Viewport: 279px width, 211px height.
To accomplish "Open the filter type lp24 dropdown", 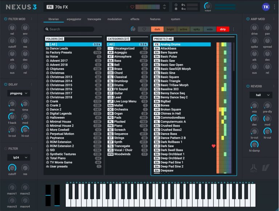I will click(x=19, y=158).
